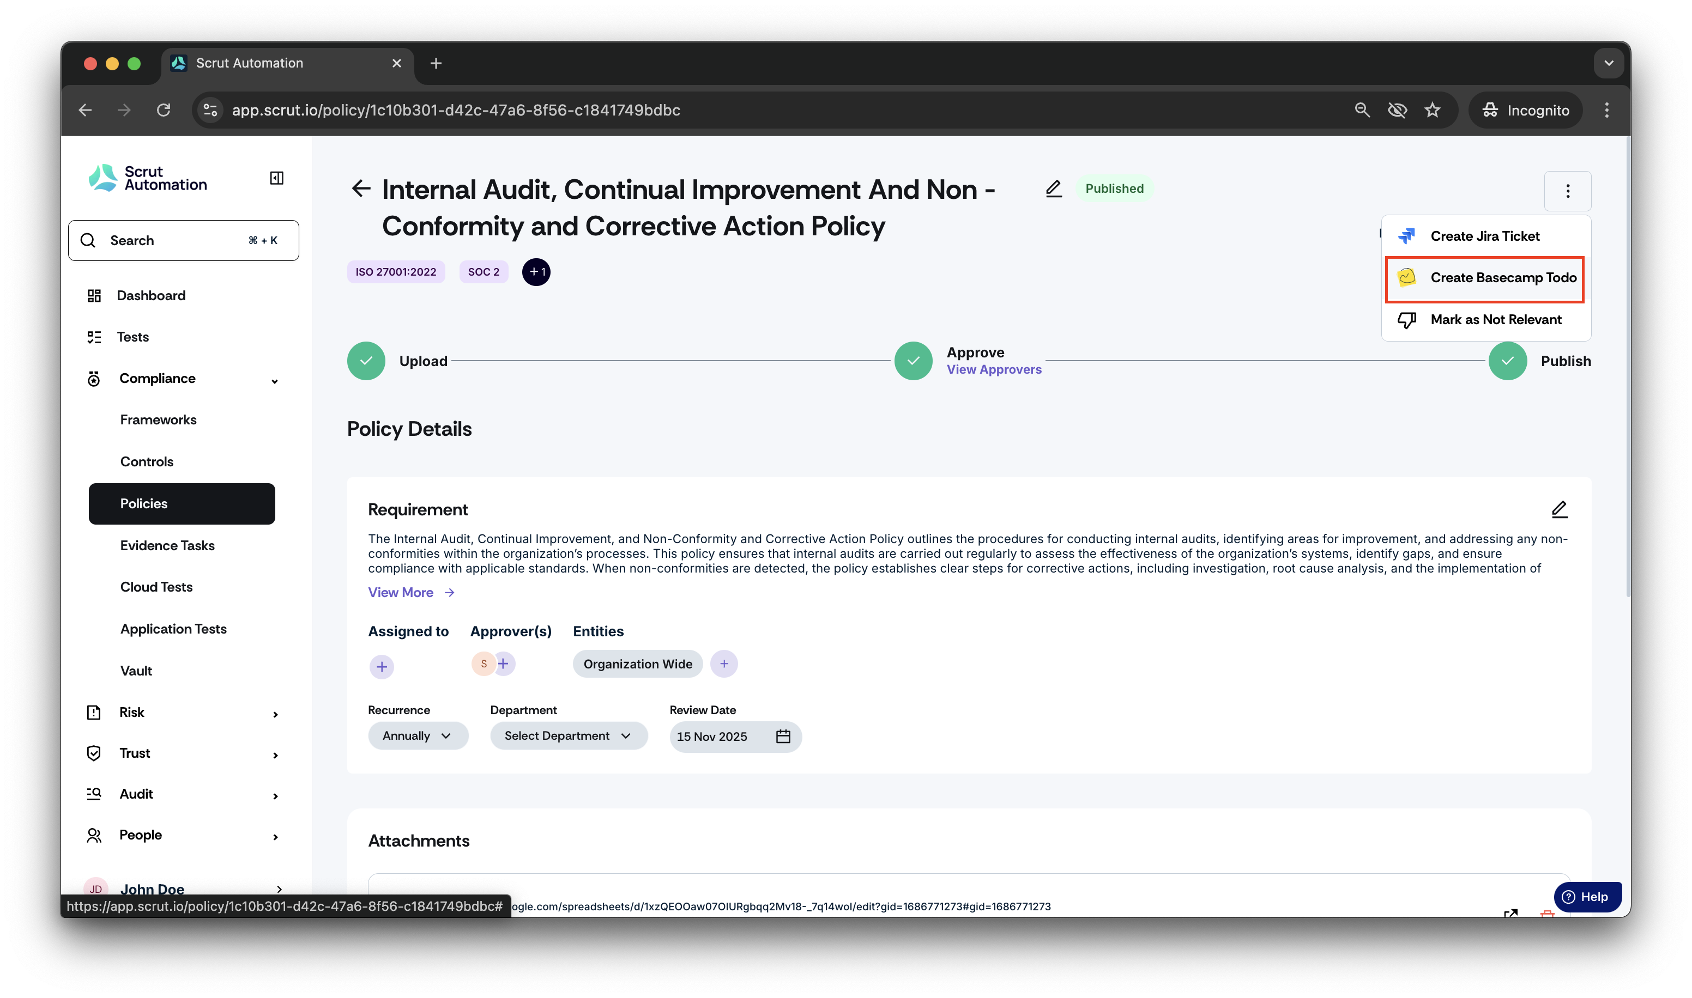
Task: Open the Recurrence Annually dropdown
Action: [418, 736]
